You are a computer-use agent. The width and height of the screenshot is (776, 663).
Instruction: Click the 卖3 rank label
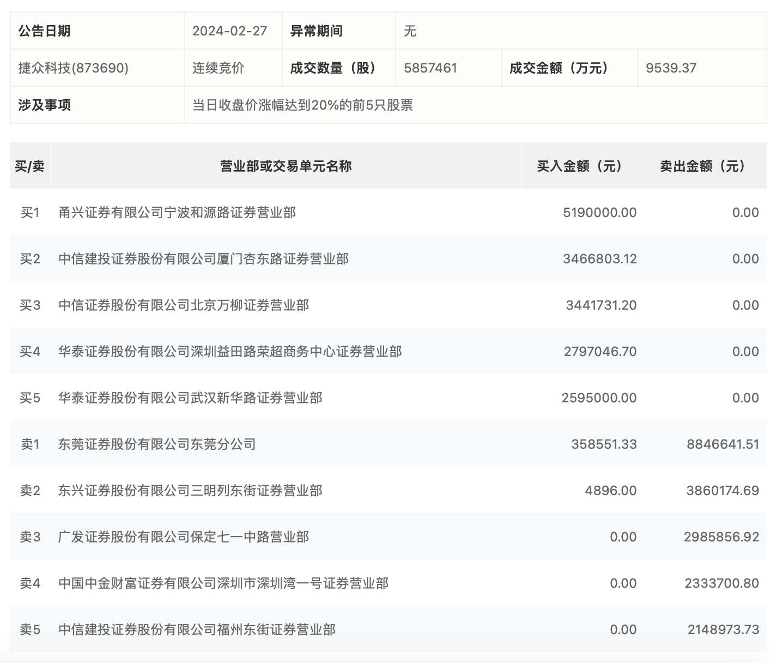30,537
